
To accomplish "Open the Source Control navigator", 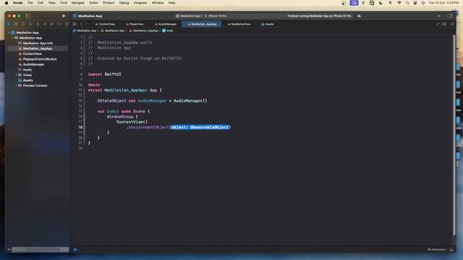I will coord(16,24).
